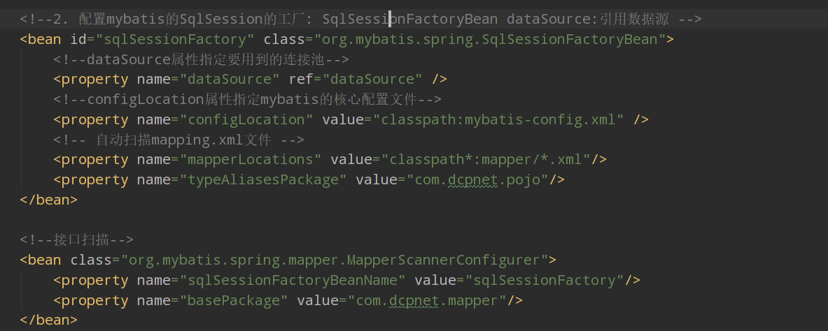Screen dimensions: 828x331
Task: Click the "mapperLocations" property name
Action: pos(251,160)
